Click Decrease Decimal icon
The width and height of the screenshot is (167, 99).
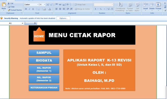coord(112,9)
